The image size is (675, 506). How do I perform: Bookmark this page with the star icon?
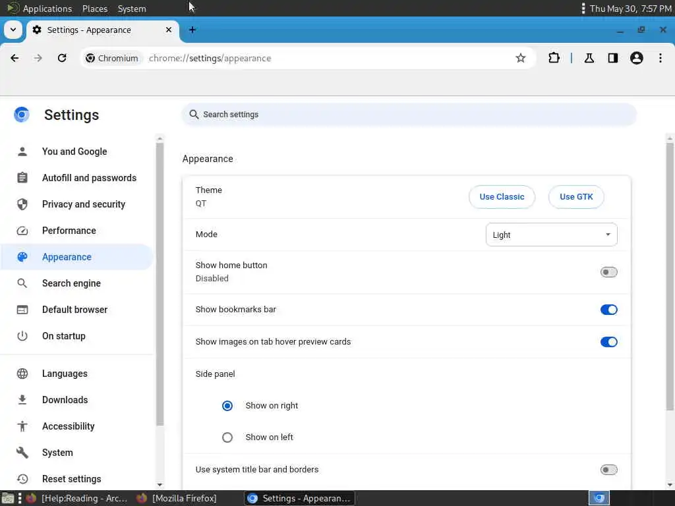(x=521, y=58)
